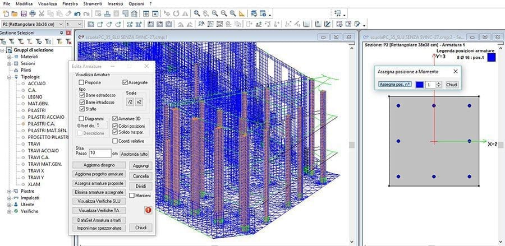Cut selection with the scissors icon

[41, 13]
